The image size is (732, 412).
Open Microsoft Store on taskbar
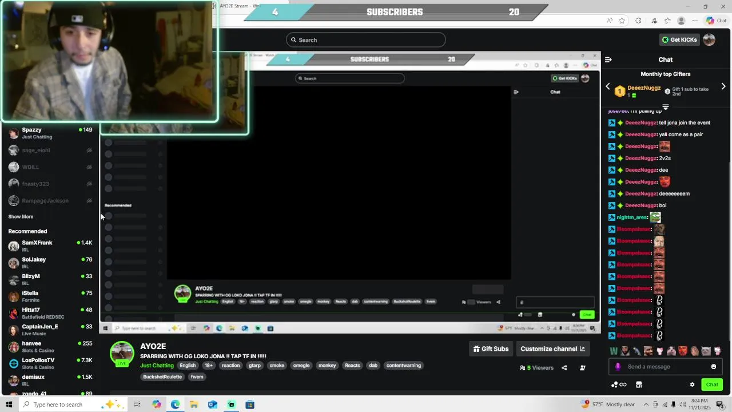(x=250, y=405)
